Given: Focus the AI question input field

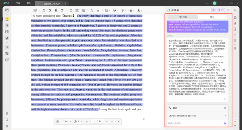Looking at the screenshot, I should [x=195, y=123].
